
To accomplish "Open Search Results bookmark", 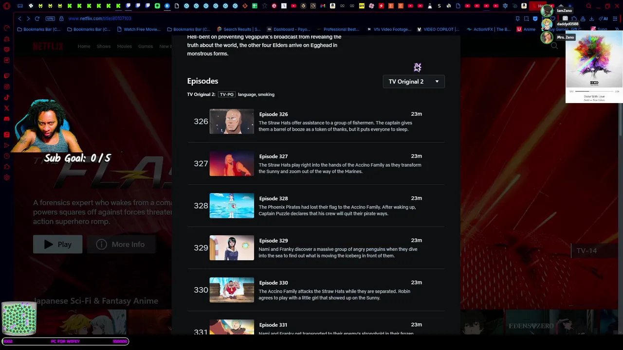I will pyautogui.click(x=238, y=29).
